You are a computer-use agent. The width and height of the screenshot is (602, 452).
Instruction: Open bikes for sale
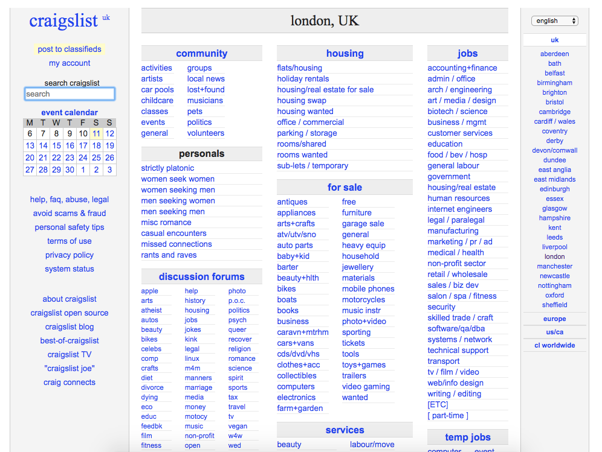coord(286,288)
